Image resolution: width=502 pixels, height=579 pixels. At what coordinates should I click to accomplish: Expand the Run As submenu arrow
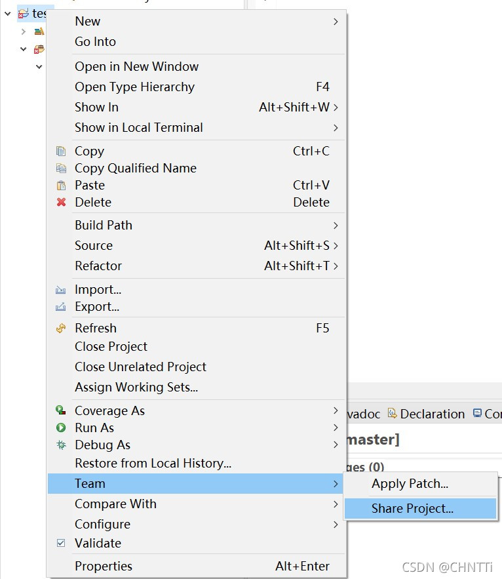click(336, 428)
